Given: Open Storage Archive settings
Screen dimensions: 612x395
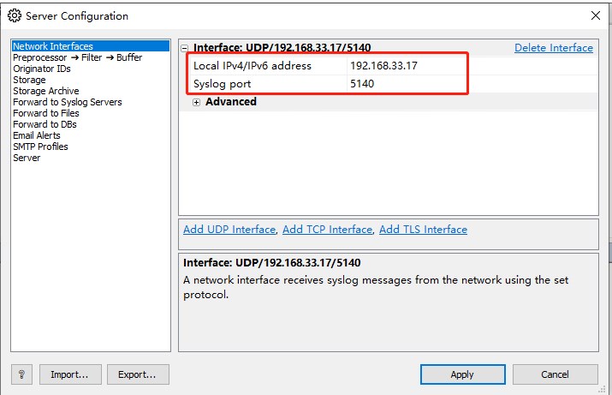Looking at the screenshot, I should coord(45,91).
